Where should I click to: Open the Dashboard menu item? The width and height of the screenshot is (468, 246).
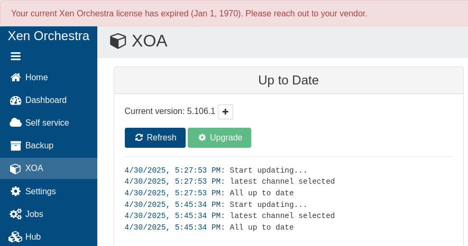click(49, 100)
